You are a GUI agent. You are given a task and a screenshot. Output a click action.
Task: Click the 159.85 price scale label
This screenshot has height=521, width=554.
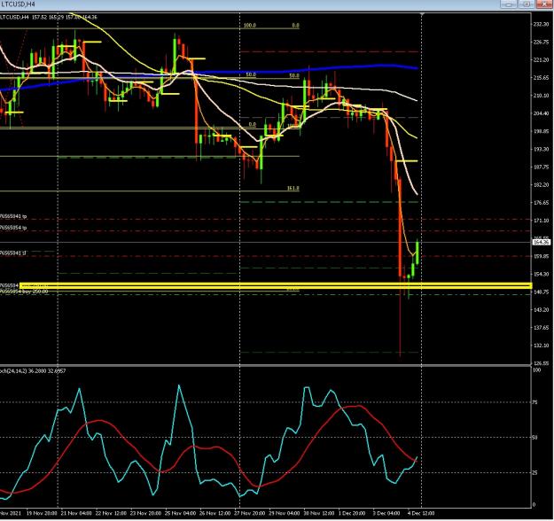541,256
